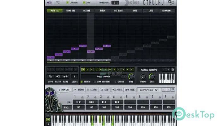The image size is (221, 126).
Task: Go to previous halfbar patterns preset
Action: click(x=164, y=70)
